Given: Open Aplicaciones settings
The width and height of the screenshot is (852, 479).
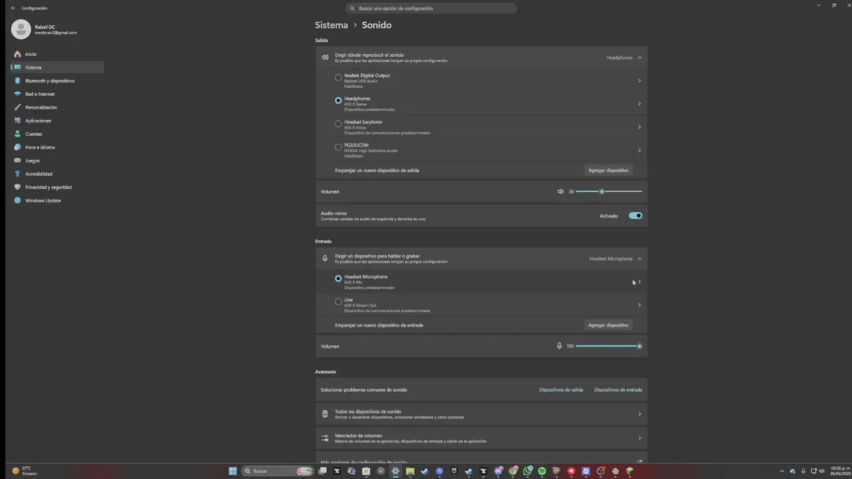Looking at the screenshot, I should [57, 120].
